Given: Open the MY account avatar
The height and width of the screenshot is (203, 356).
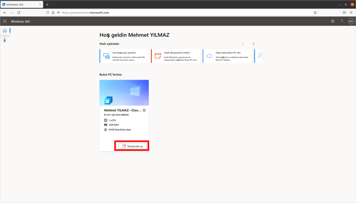Looking at the screenshot, I should tap(351, 21).
